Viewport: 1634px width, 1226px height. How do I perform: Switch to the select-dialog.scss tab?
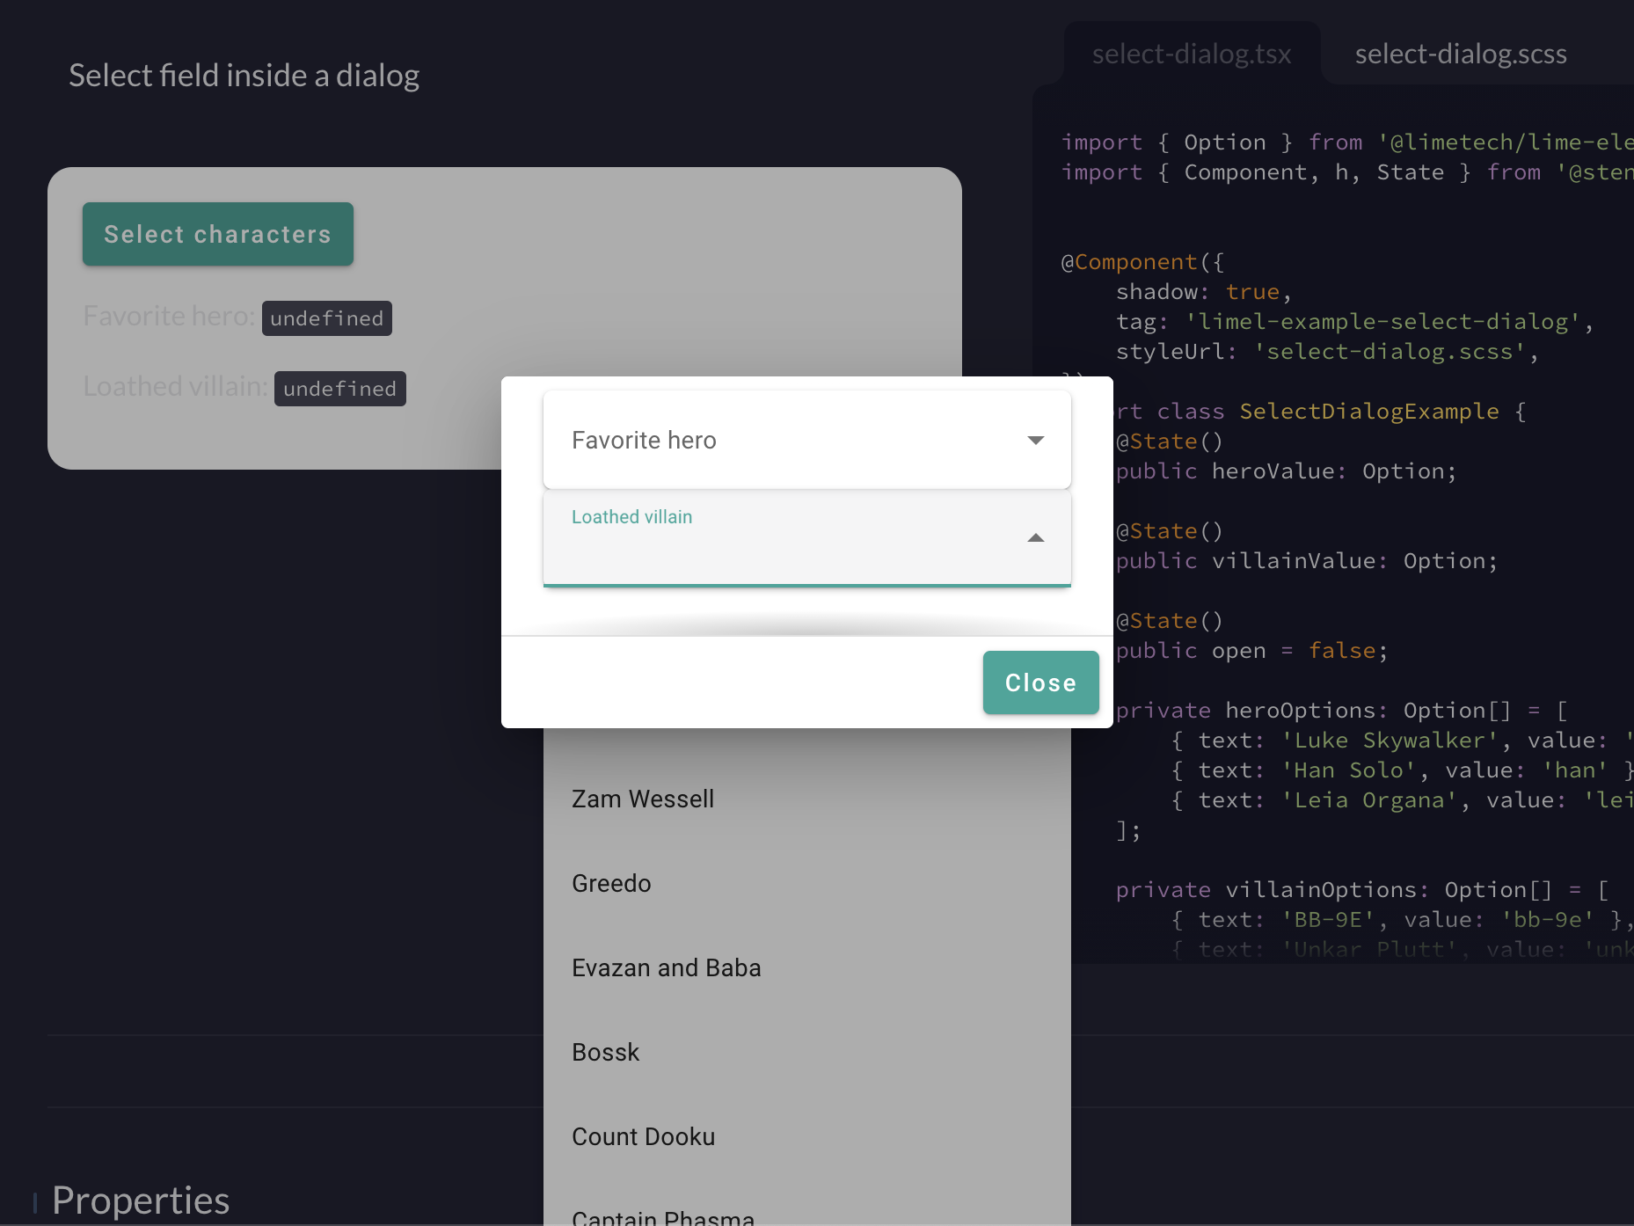coord(1460,54)
